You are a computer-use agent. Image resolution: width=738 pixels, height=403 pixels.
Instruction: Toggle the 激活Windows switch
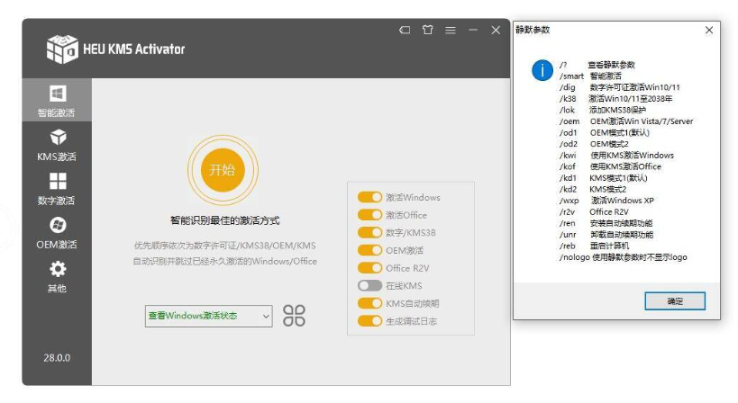tap(369, 197)
